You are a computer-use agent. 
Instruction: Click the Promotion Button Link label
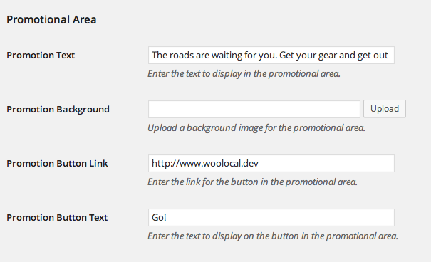click(x=57, y=164)
